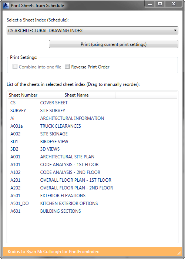Choose the A601 BUILDING SECTIONS sheet
This screenshot has height=259, width=185.
pyautogui.click(x=92, y=211)
